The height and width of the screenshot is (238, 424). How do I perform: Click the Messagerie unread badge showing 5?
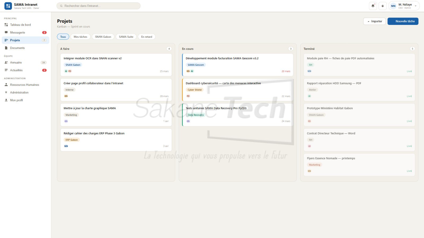[44, 33]
